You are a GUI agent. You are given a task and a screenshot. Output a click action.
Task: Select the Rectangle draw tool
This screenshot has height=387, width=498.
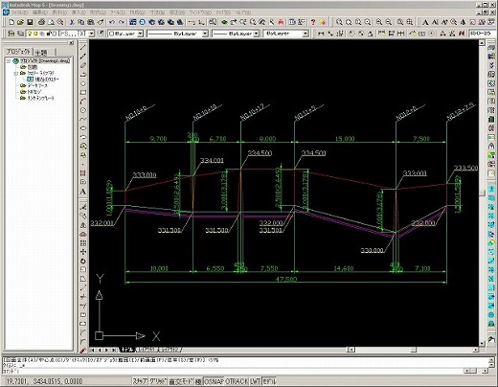[83, 93]
